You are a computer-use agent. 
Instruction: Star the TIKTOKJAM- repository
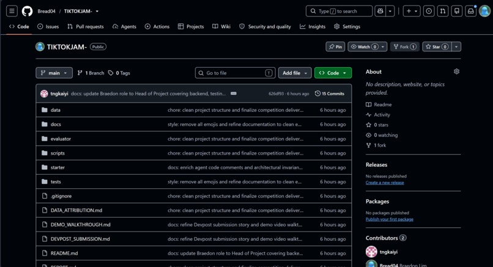(x=437, y=46)
